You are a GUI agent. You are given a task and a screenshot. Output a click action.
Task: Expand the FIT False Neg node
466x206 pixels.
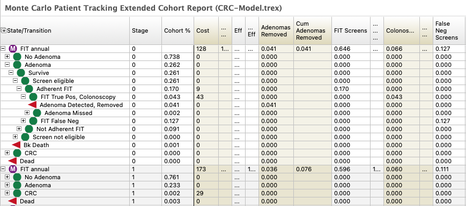[23, 120]
